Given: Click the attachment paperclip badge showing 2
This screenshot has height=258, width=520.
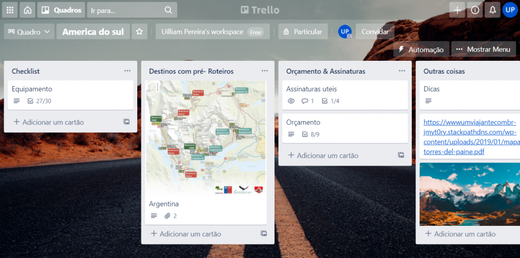Looking at the screenshot, I should point(171,216).
